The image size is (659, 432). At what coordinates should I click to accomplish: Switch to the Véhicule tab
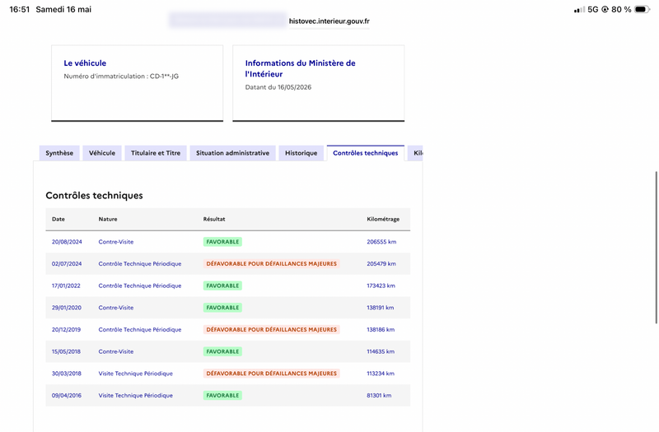(101, 153)
